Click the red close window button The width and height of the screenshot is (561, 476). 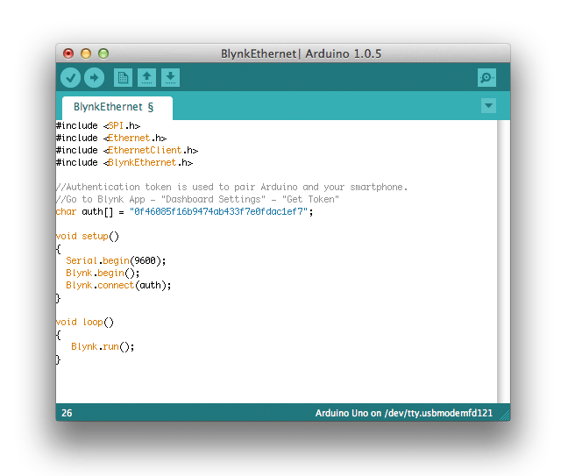pyautogui.click(x=68, y=53)
